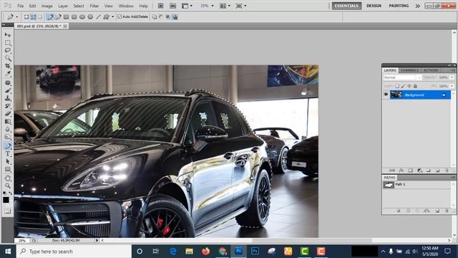
Task: Select the Hand tool
Action: (x=8, y=178)
